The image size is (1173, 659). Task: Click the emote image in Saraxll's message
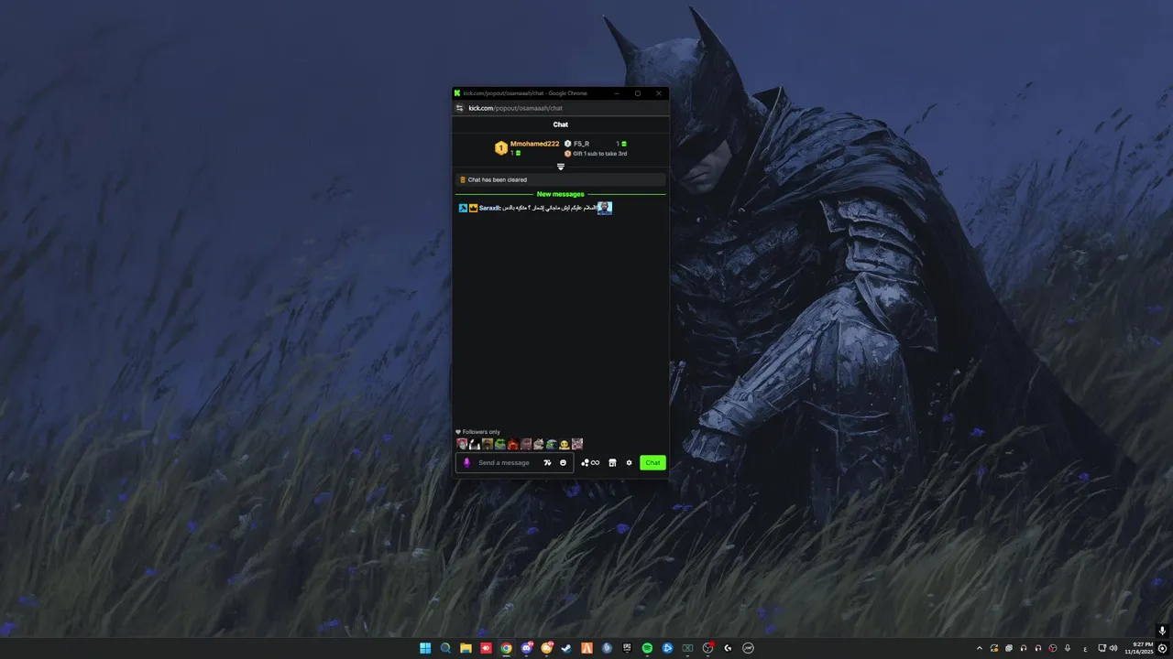tap(604, 208)
